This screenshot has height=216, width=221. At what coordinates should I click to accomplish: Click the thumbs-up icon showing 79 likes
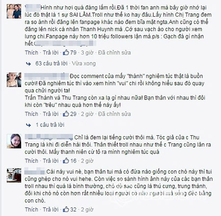66,52
